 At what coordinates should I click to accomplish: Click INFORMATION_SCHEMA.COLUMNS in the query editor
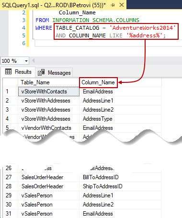96,20
